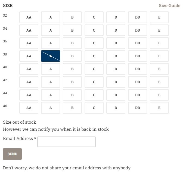The width and height of the screenshot is (183, 174).
Task: Select size 38 D
Action: [x=116, y=56]
